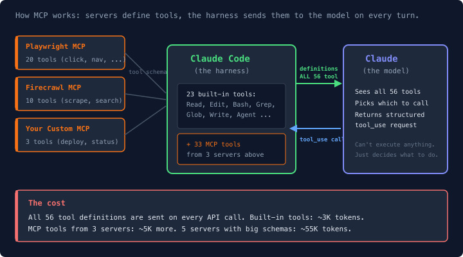Viewport: 463px width, 257px height.
Task: Click the 'How MCP works' caption
Action: point(217,15)
